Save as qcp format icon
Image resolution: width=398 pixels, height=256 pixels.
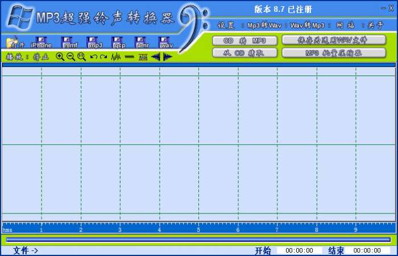[x=119, y=43]
